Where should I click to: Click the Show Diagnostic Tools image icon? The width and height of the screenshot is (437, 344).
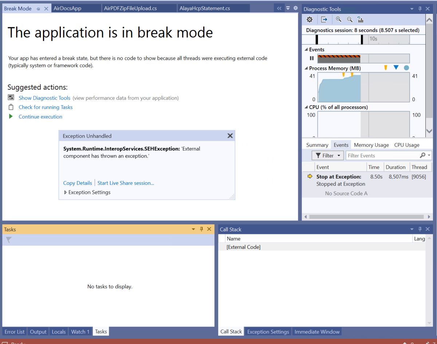[x=11, y=98]
